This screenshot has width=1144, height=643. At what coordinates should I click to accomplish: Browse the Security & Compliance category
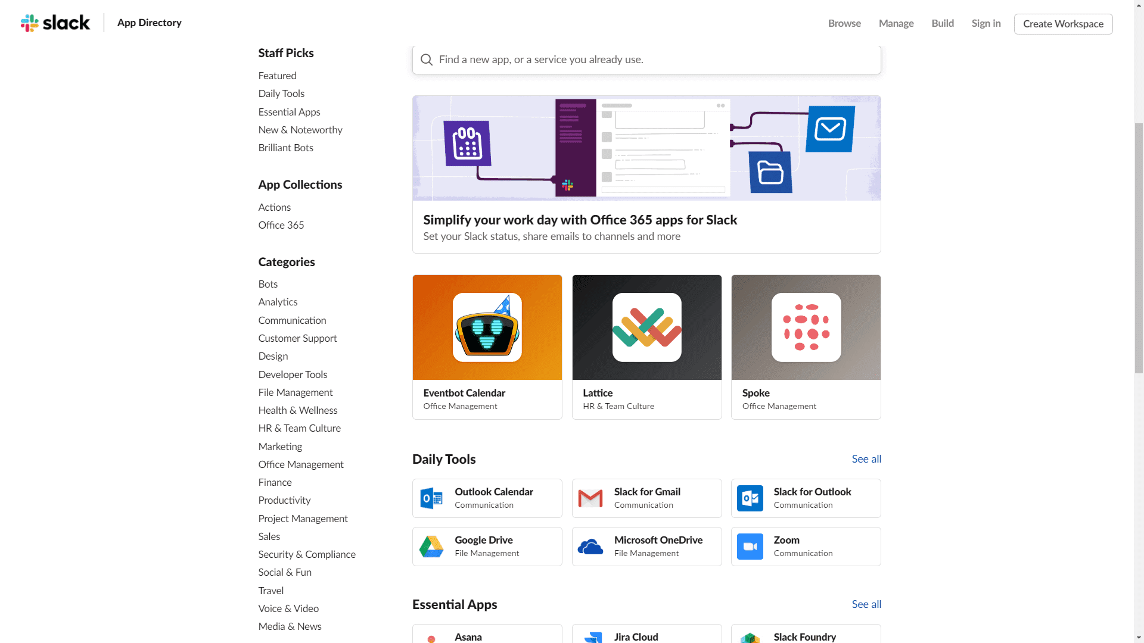pyautogui.click(x=307, y=554)
